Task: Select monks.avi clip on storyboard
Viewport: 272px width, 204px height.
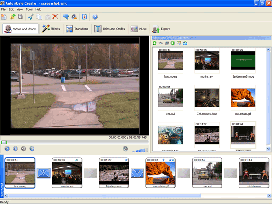Action: coord(67,173)
